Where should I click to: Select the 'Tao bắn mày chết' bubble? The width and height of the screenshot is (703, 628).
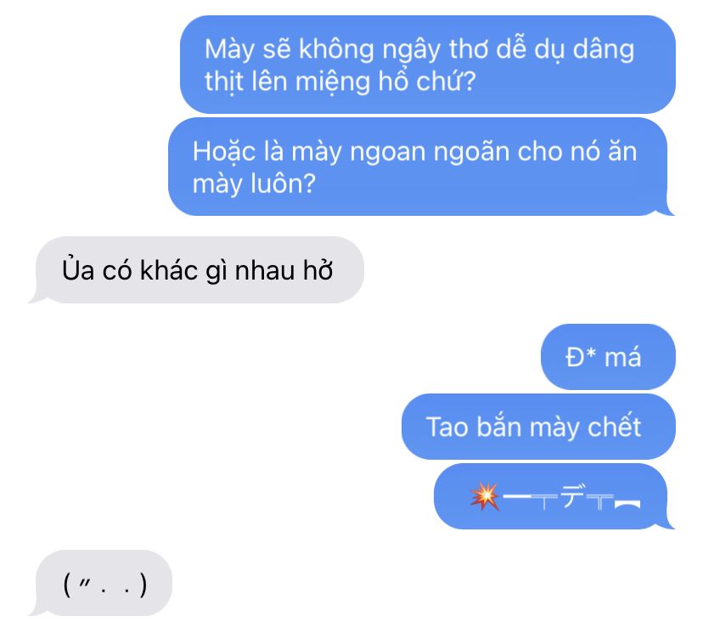tap(538, 427)
